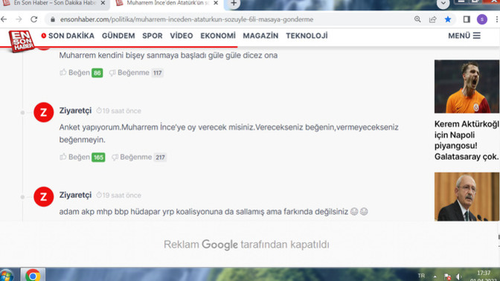Image resolution: width=500 pixels, height=281 pixels.
Task: Go back with the browser back arrow
Action: pos(4,19)
